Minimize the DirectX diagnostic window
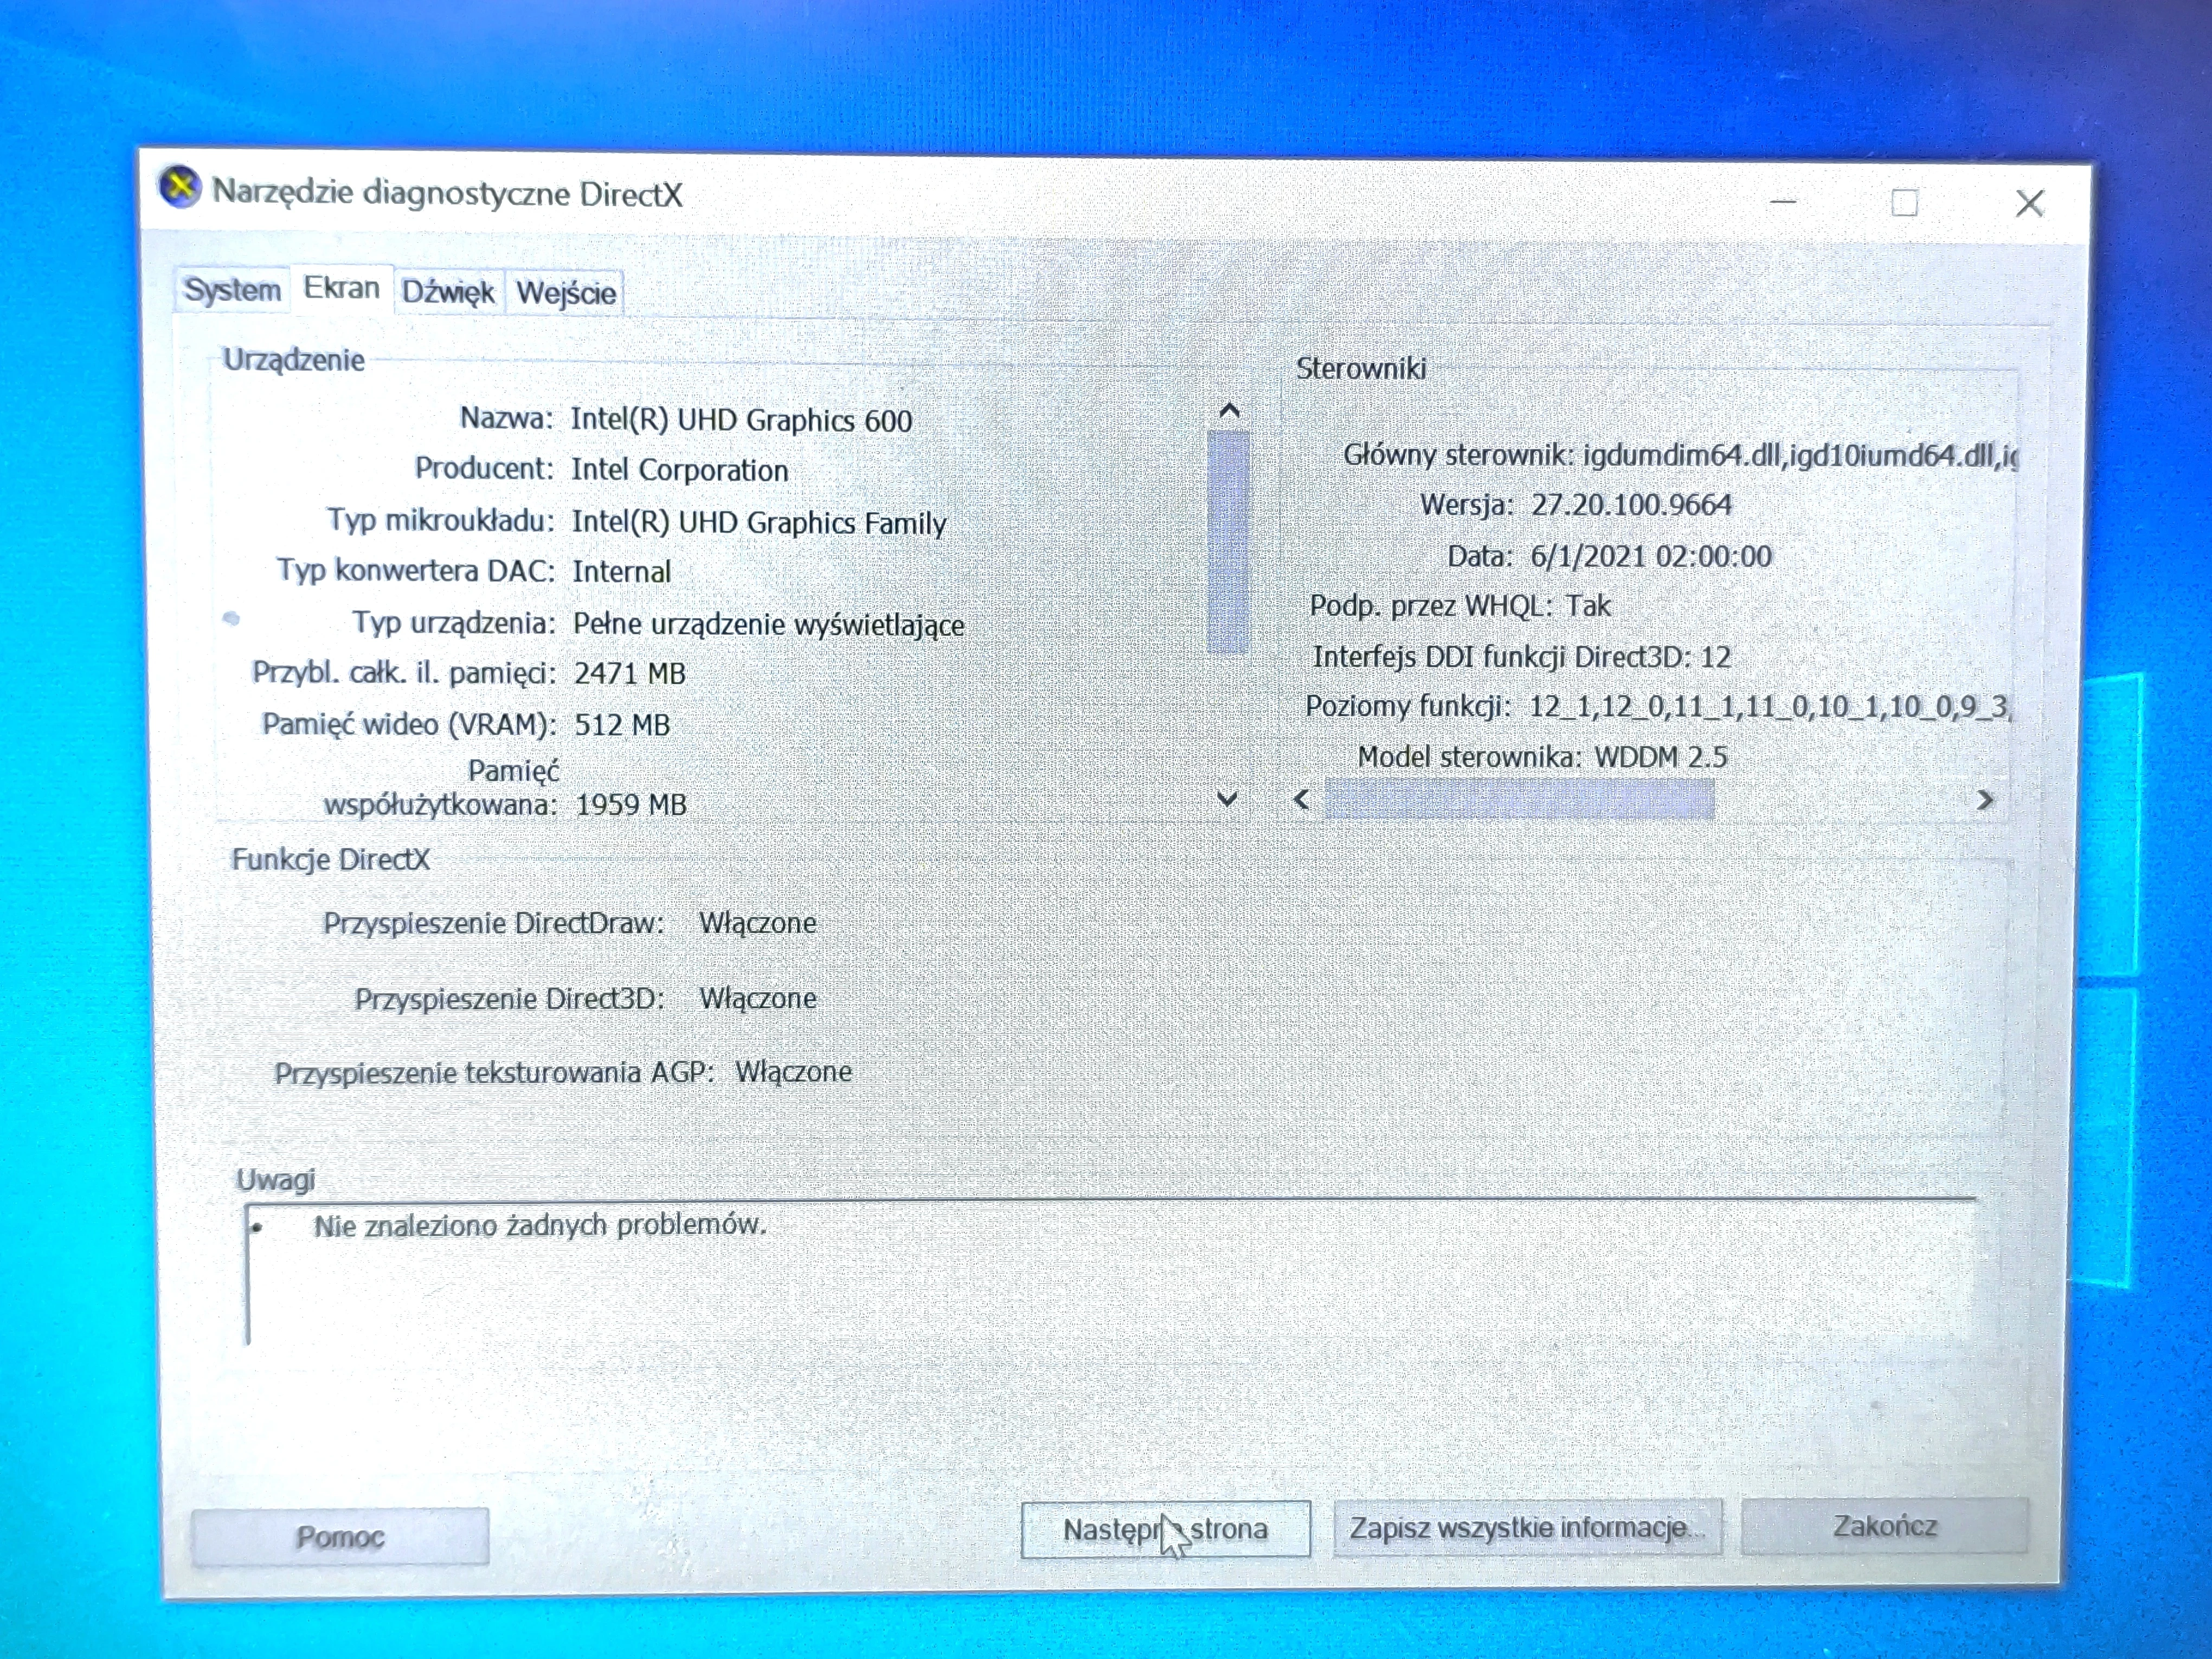2212x1659 pixels. coord(1783,202)
